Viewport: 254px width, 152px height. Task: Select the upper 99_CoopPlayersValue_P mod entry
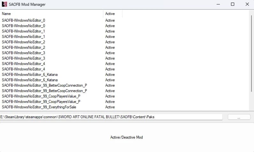click(x=41, y=96)
